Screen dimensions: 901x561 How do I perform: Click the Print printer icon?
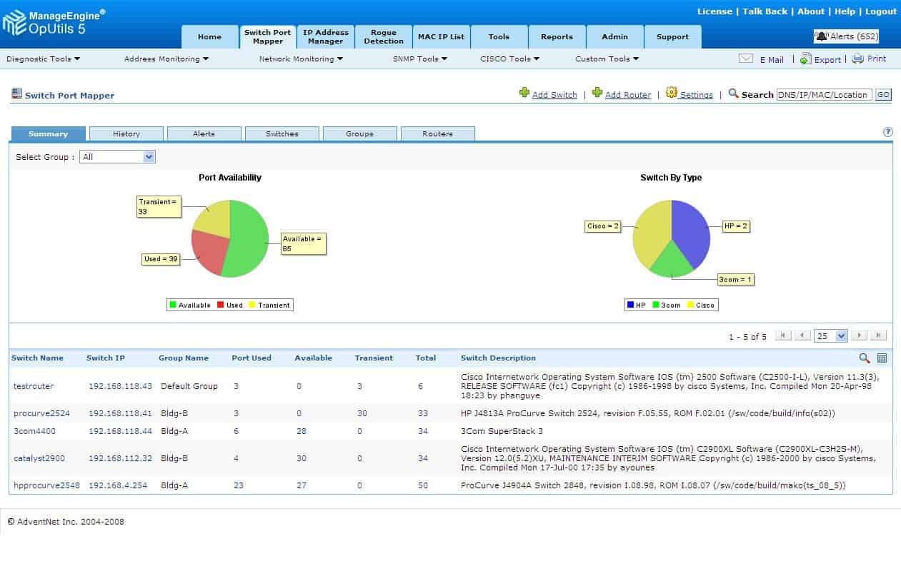point(857,59)
